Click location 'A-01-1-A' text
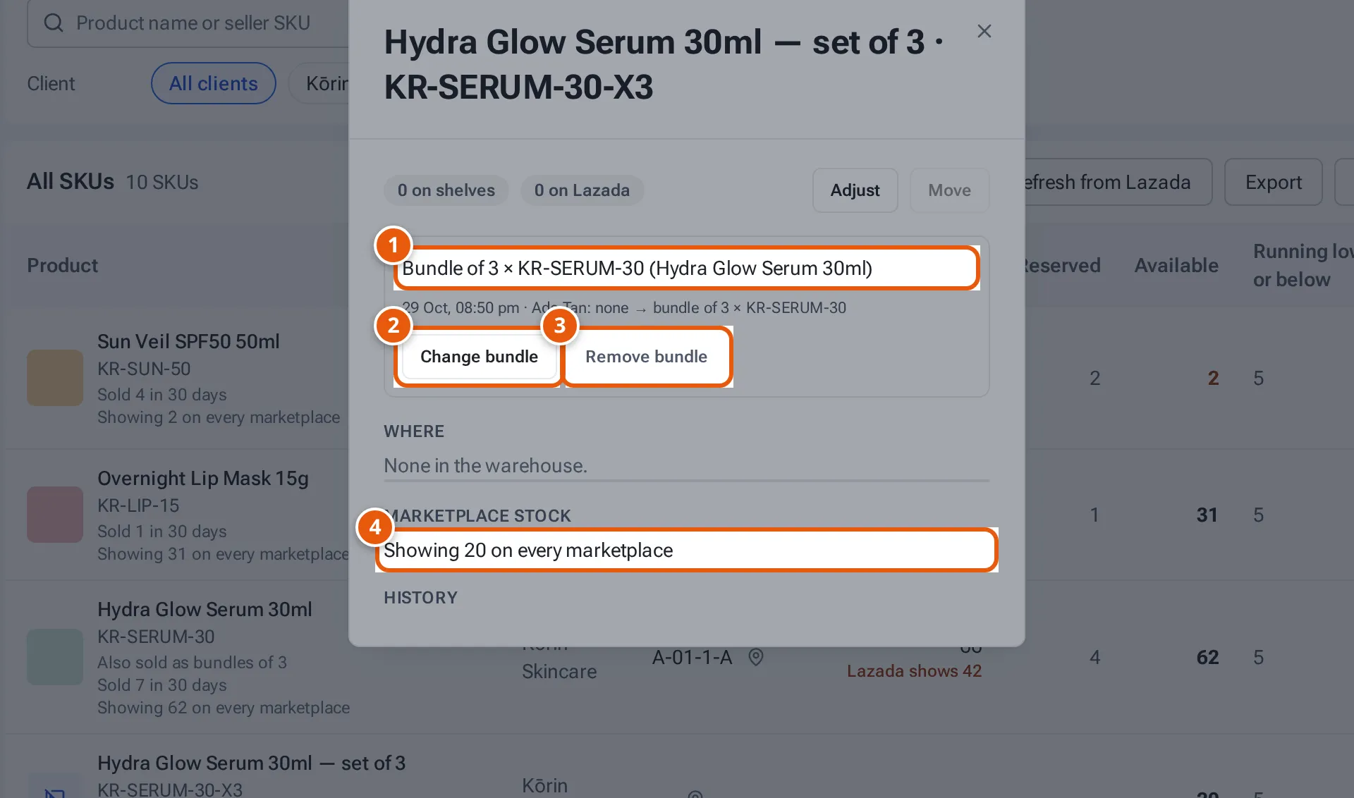This screenshot has width=1354, height=798. pos(692,657)
